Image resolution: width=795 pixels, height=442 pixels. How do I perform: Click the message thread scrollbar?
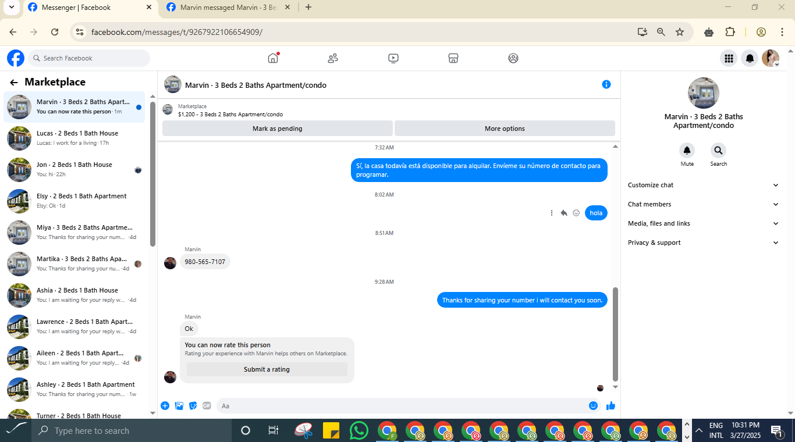point(615,333)
